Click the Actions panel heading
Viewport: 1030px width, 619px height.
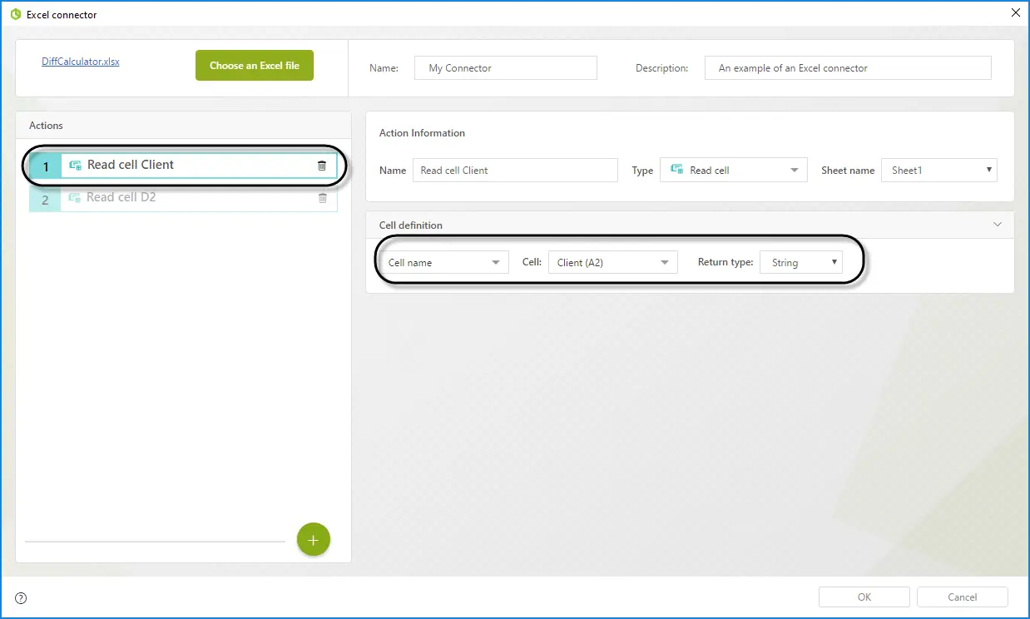tap(46, 126)
